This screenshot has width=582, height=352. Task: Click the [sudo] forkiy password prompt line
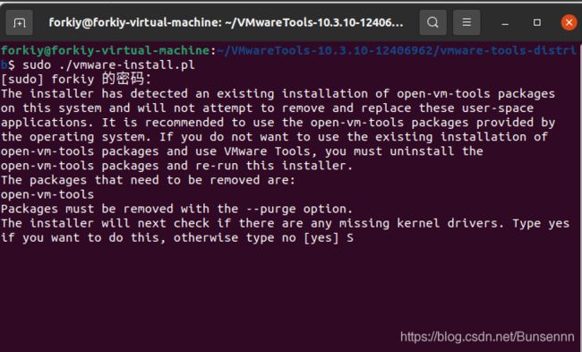pyautogui.click(x=76, y=79)
